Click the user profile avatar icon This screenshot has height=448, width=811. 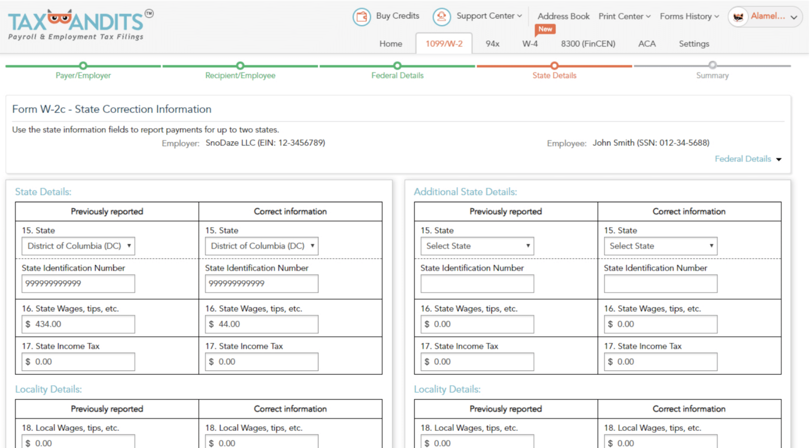tap(738, 17)
